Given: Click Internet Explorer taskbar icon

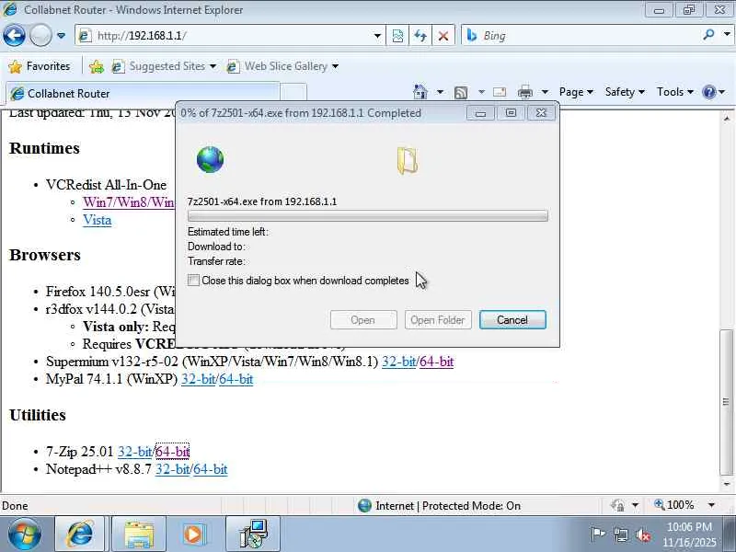Looking at the screenshot, I should click(x=80, y=535).
